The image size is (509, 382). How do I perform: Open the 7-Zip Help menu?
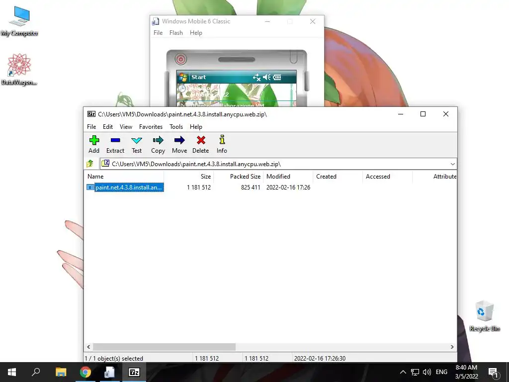tap(196, 127)
